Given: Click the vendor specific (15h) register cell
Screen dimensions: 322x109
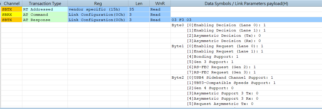Looking at the screenshot, I should [x=98, y=9].
